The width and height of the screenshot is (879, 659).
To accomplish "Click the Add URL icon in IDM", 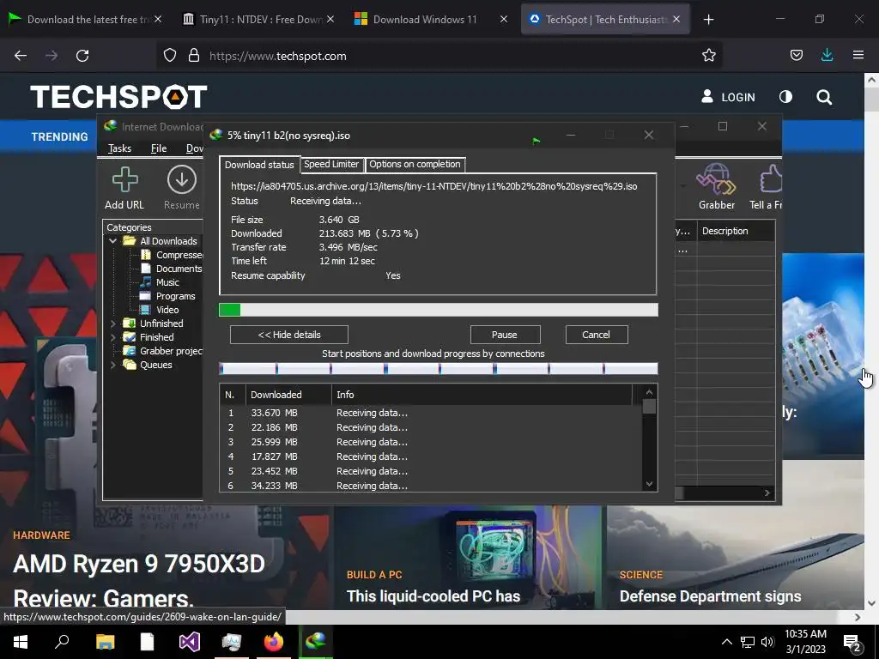I will [x=124, y=180].
